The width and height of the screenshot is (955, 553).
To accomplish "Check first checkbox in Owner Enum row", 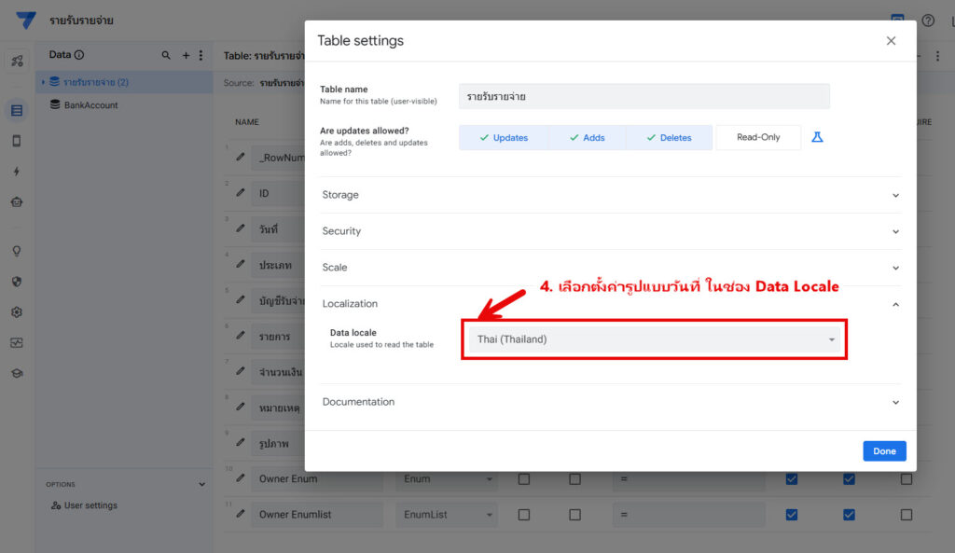I will coord(524,479).
